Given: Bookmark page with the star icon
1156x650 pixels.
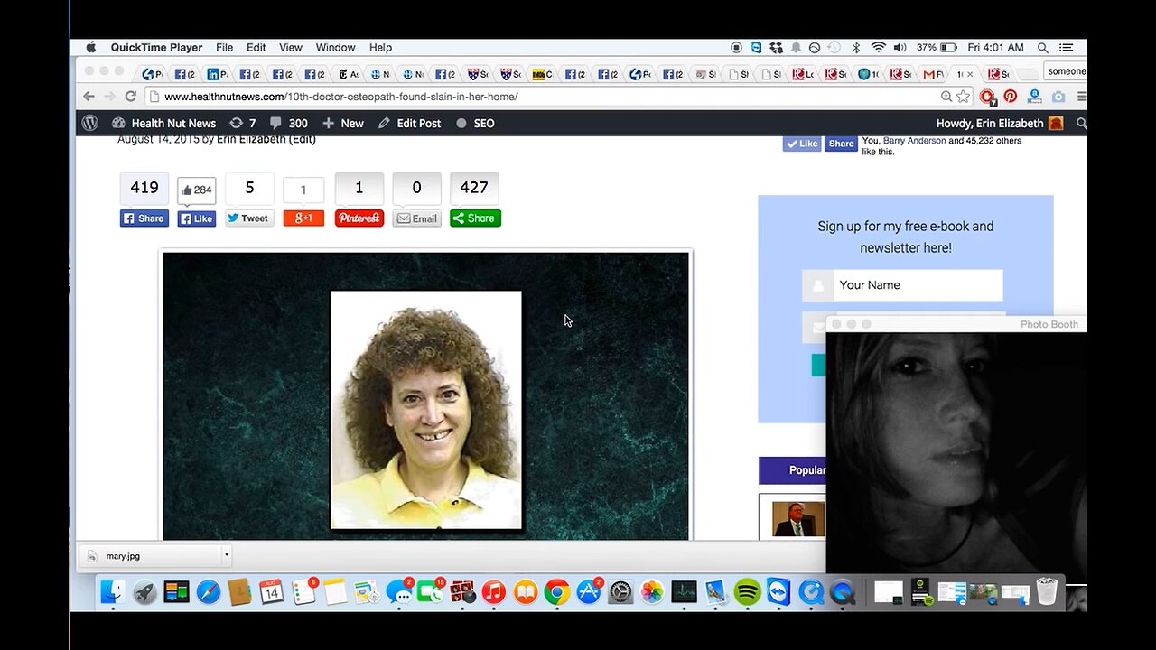Looking at the screenshot, I should coord(964,97).
